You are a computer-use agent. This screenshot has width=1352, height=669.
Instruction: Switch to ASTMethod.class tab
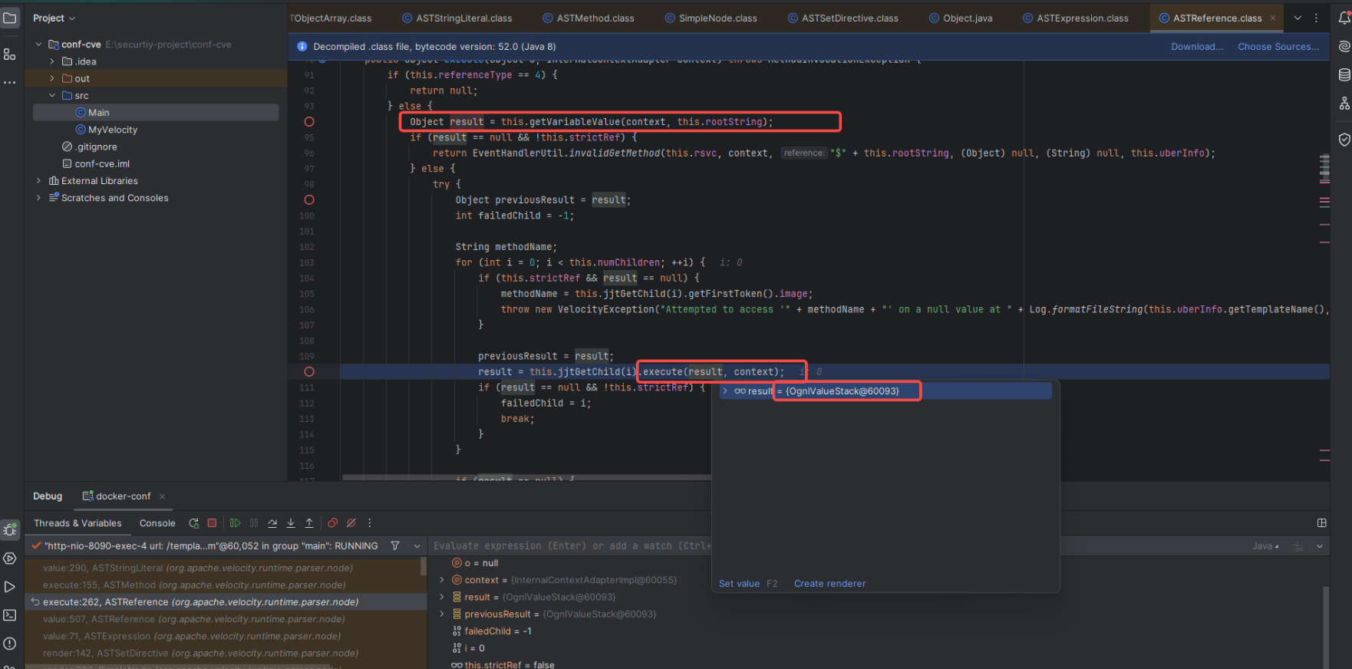point(589,18)
